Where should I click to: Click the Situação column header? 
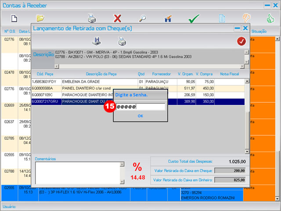(259, 31)
